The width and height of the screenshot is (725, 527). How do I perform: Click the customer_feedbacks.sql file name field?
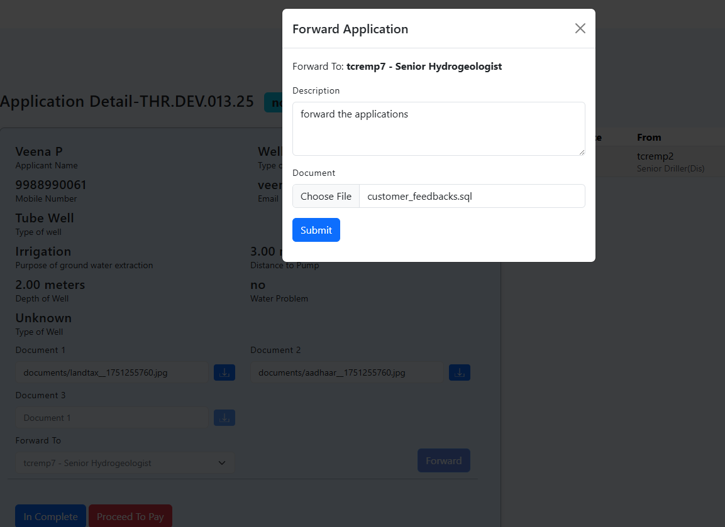472,196
